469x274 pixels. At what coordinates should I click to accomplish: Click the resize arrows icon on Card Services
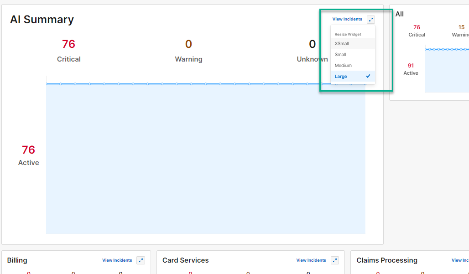coord(334,260)
